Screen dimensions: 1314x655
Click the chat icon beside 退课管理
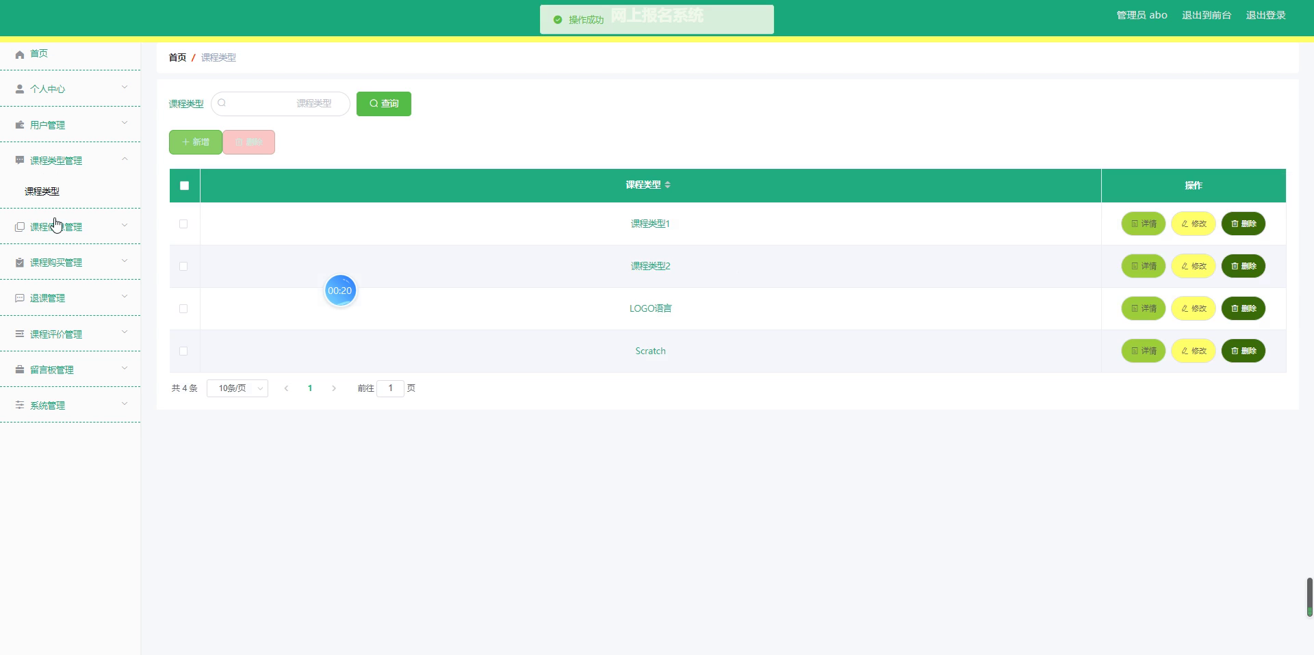pyautogui.click(x=20, y=298)
